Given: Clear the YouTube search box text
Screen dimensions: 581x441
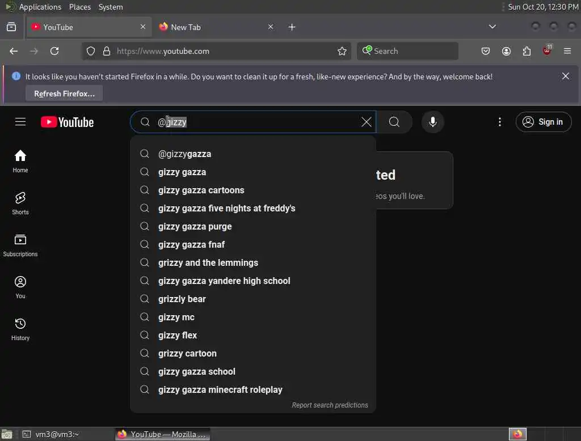Looking at the screenshot, I should 366,122.
